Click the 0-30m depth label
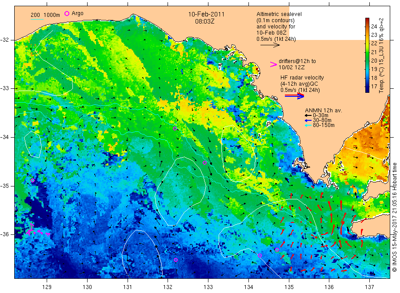 pyautogui.click(x=320, y=115)
